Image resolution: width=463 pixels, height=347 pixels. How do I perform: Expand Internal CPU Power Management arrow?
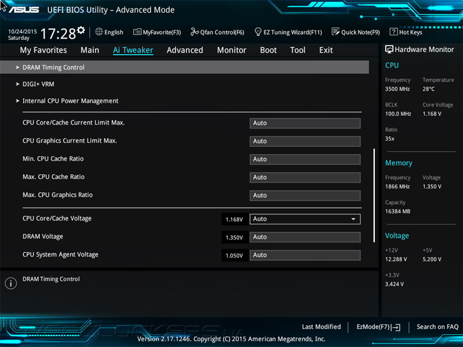(x=17, y=101)
